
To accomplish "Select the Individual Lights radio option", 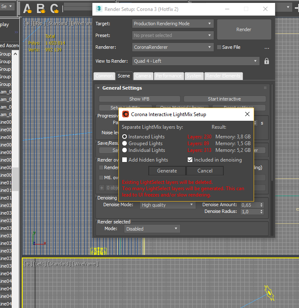I will click(x=124, y=150).
